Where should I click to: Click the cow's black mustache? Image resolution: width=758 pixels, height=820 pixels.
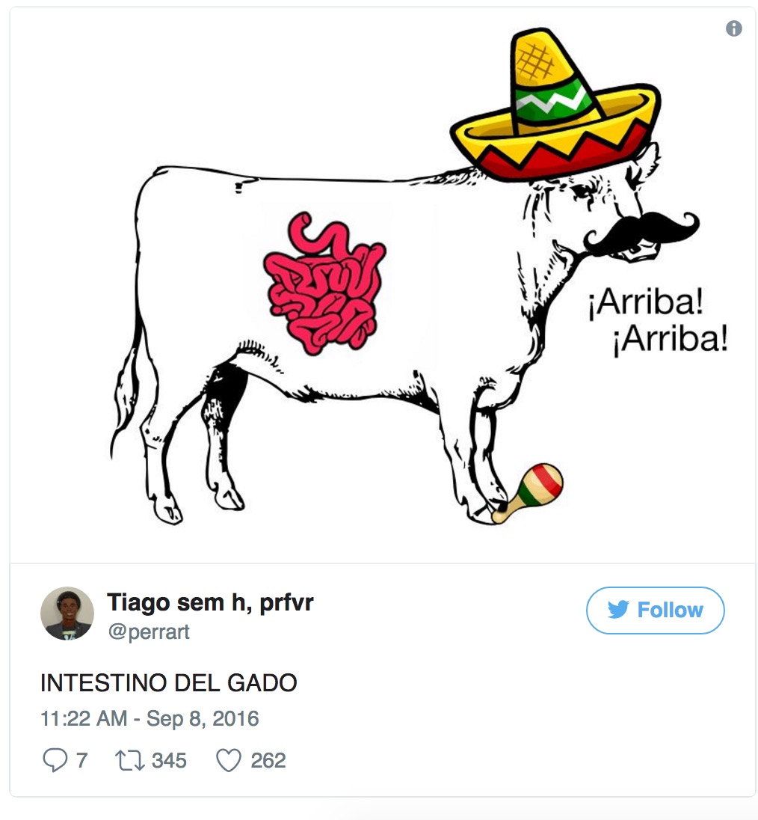click(x=641, y=231)
